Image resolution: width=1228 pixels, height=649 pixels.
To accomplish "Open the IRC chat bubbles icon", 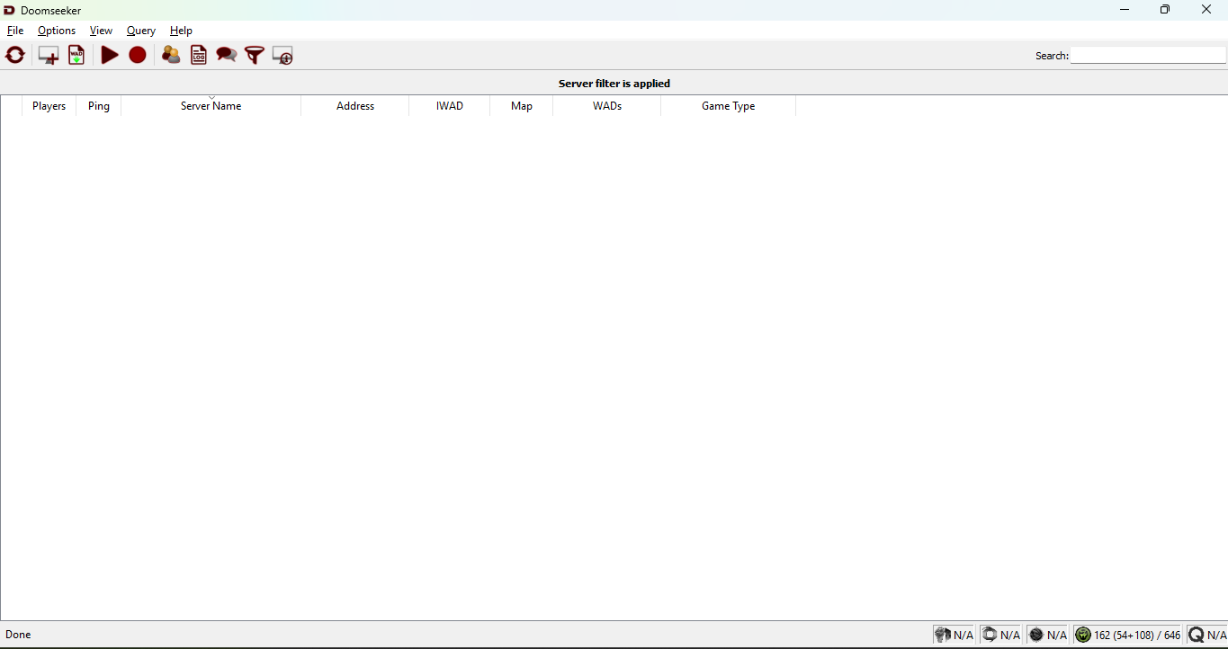I will coord(227,56).
